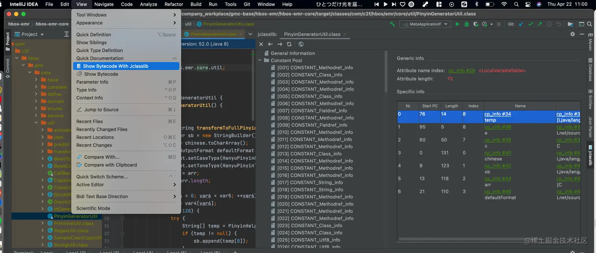Run MetaApplication with the green play icon

click(x=457, y=24)
